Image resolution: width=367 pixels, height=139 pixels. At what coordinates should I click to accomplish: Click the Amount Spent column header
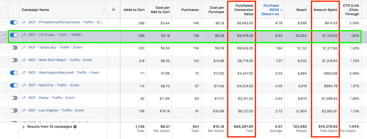(x=325, y=10)
